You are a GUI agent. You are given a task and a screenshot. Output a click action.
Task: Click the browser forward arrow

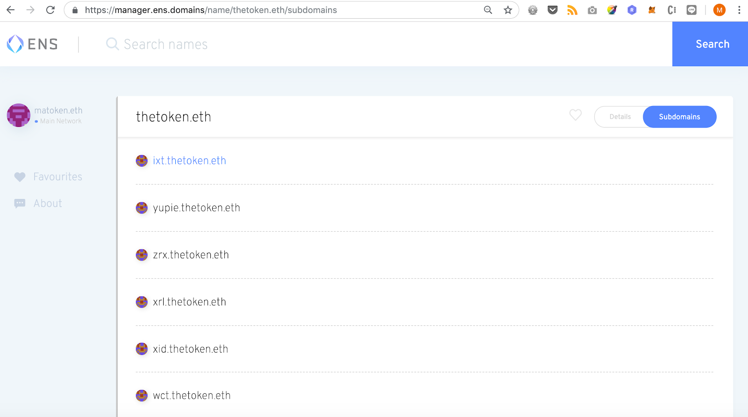(x=30, y=10)
